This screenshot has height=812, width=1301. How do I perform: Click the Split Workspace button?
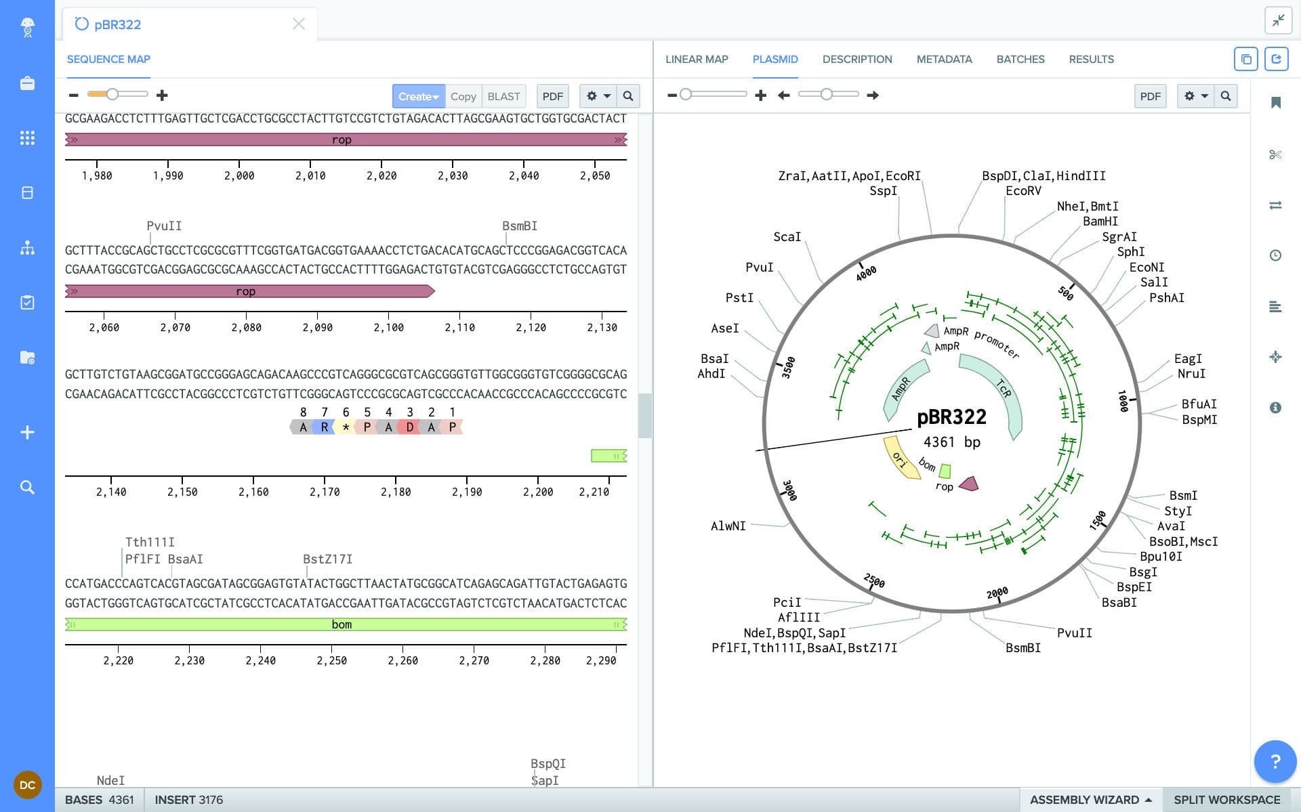(1226, 800)
